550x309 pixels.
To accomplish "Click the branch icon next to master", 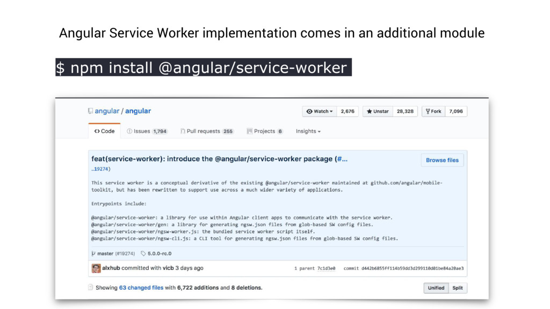I will click(x=93, y=253).
